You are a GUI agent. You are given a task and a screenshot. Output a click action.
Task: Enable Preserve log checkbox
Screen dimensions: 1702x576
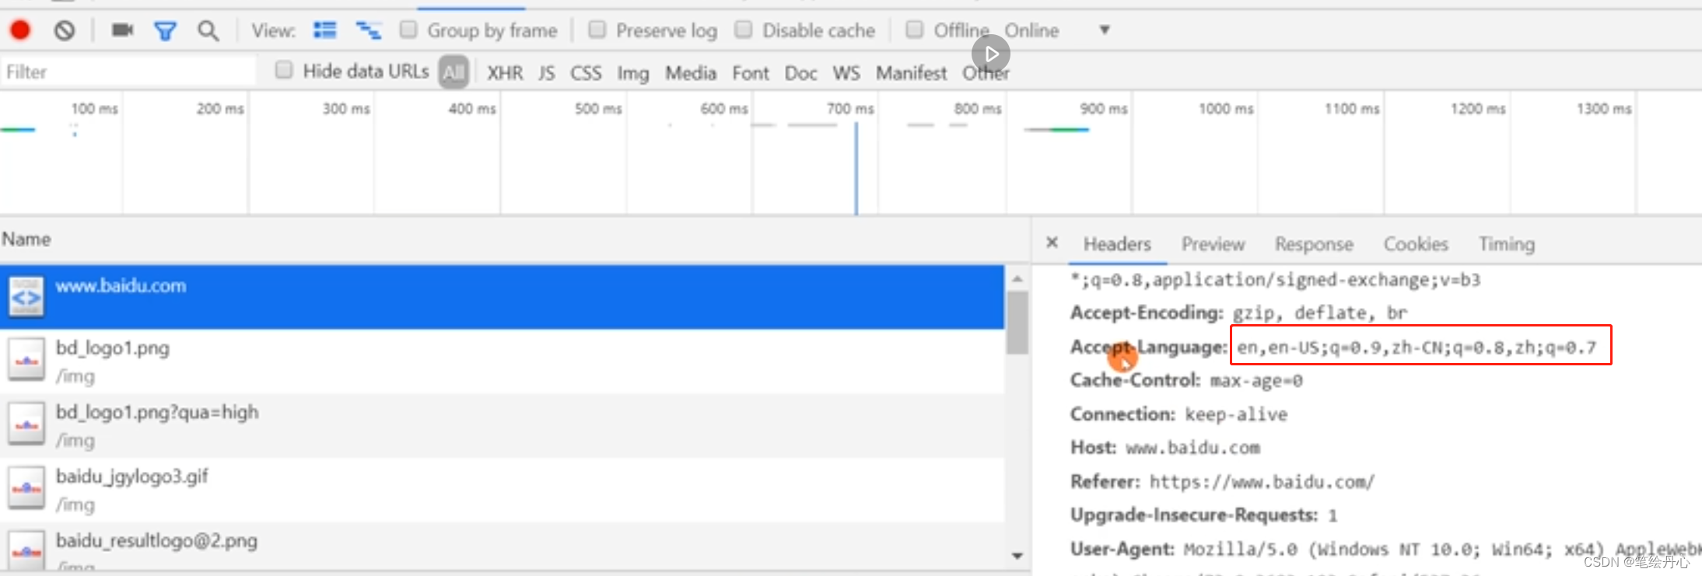597,30
